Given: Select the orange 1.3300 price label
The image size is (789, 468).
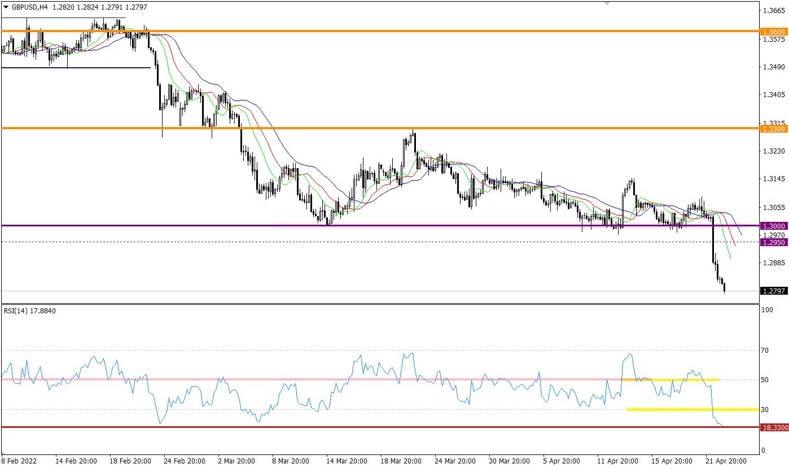Looking at the screenshot, I should [773, 129].
